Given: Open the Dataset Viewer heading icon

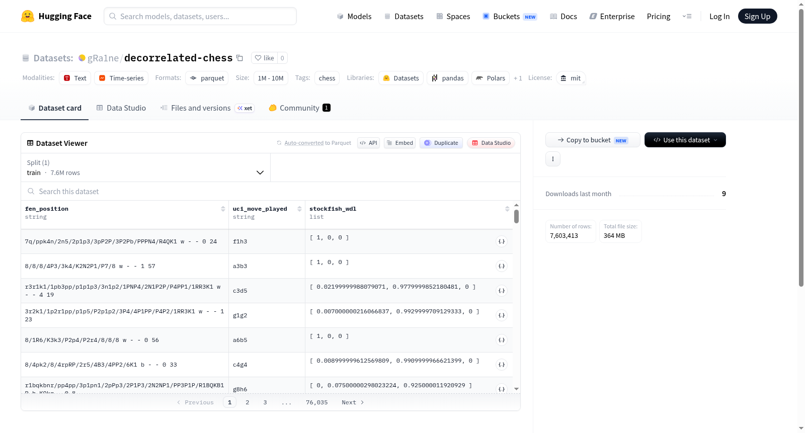Looking at the screenshot, I should (x=30, y=143).
